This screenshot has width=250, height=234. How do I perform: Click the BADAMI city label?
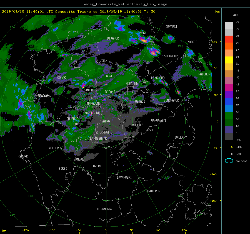[x=110, y=92]
